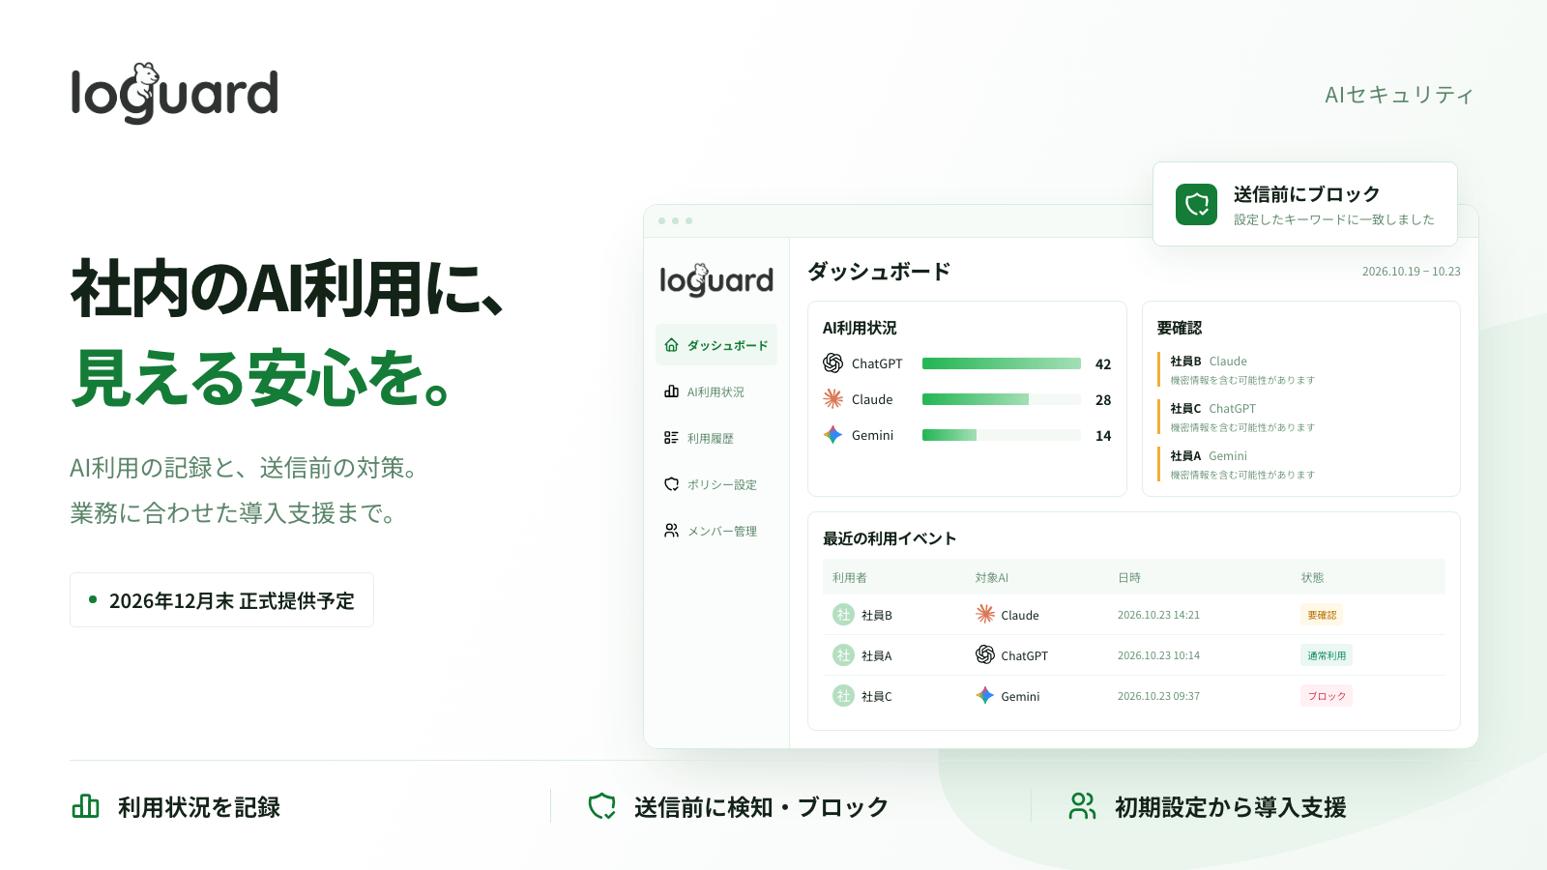Click the 社員B avatar in events table

843,615
